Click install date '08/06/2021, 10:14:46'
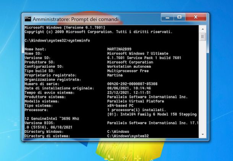This screenshot has height=161, width=233. [x=129, y=88]
